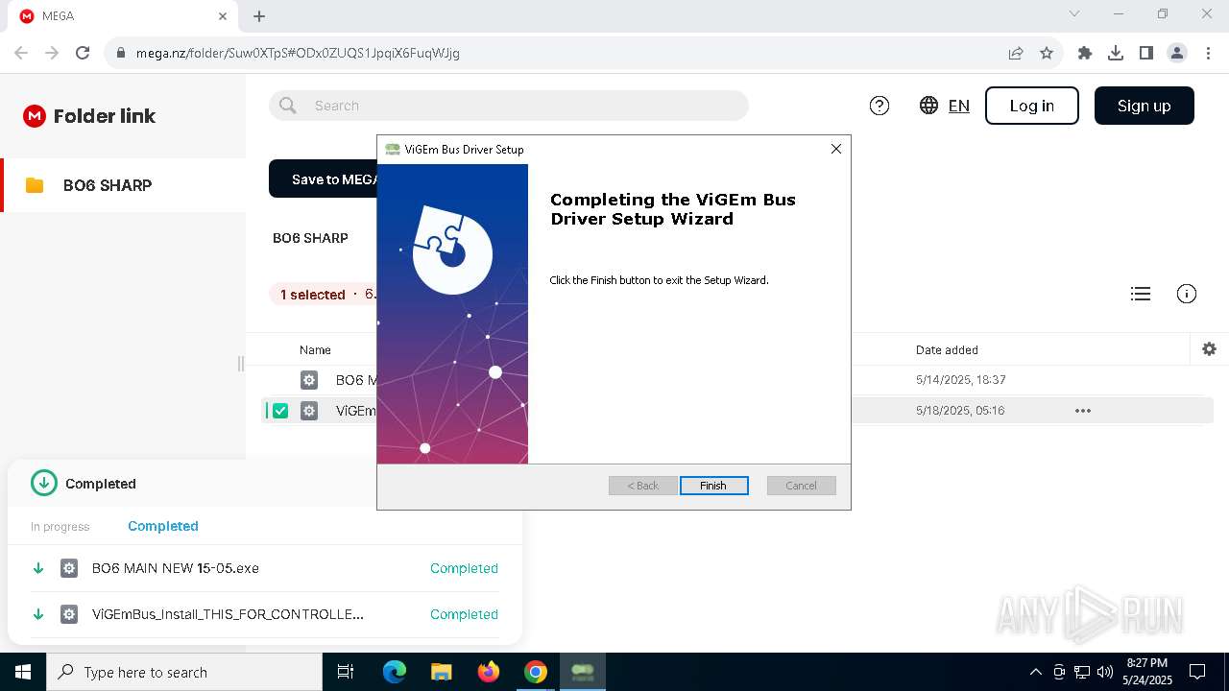
Task: Sort by Date added column header
Action: tap(947, 350)
